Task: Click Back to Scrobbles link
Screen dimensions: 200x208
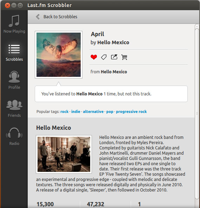Action: pyautogui.click(x=60, y=17)
